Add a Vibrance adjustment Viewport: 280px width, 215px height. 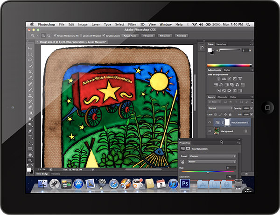click(x=240, y=79)
